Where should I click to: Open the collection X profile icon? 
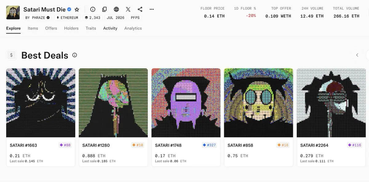(128, 10)
